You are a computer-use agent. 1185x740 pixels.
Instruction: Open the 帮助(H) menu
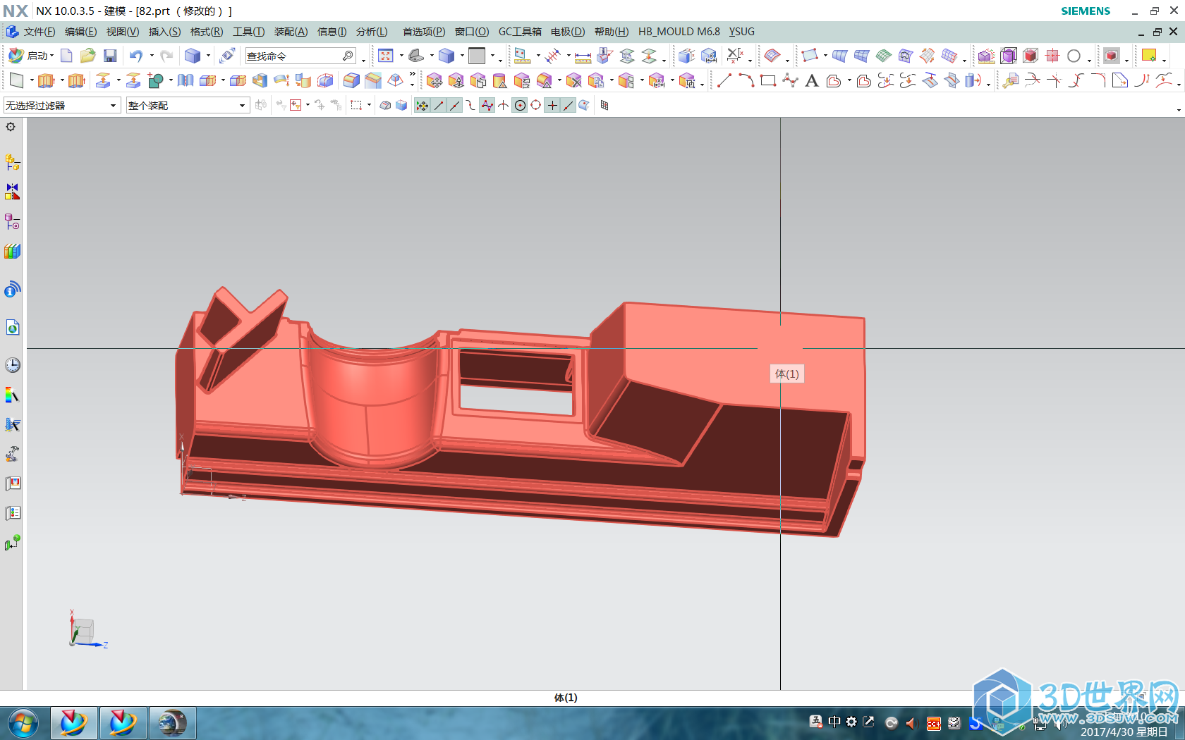611,32
